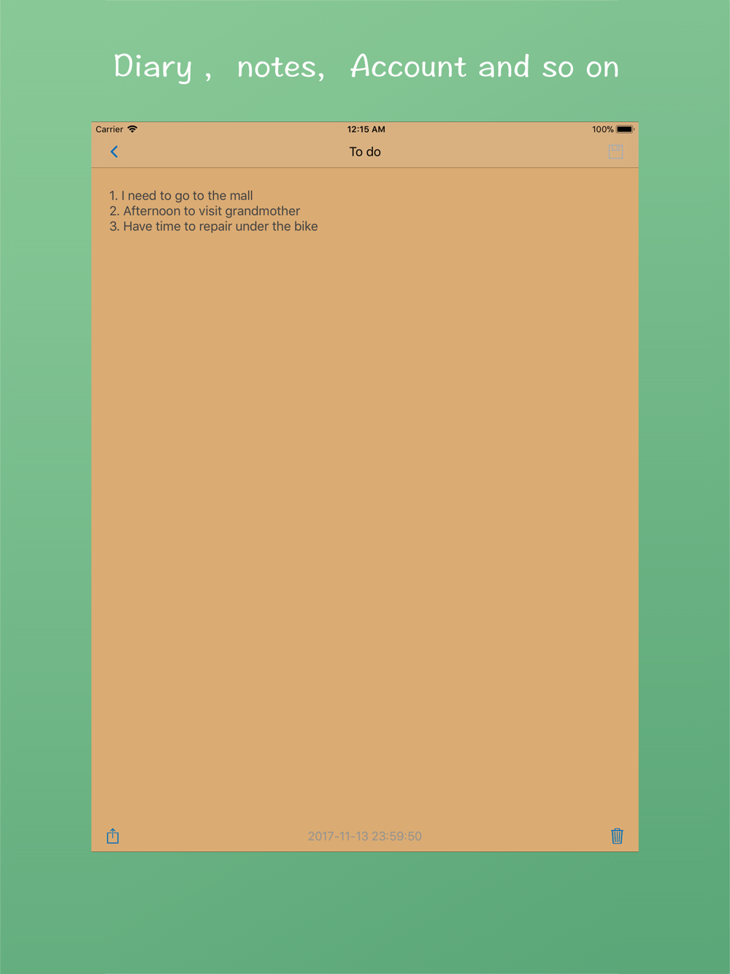
Task: Delete the note with trash icon
Action: 617,836
